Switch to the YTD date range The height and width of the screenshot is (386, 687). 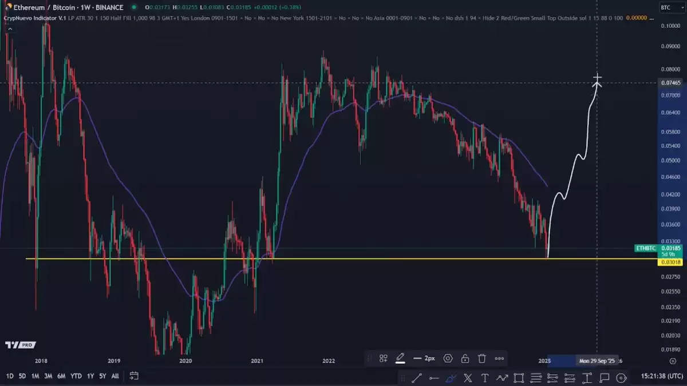coord(76,376)
